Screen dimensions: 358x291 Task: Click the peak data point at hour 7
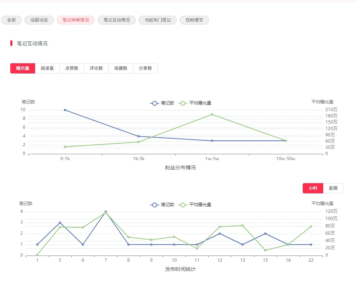point(105,211)
